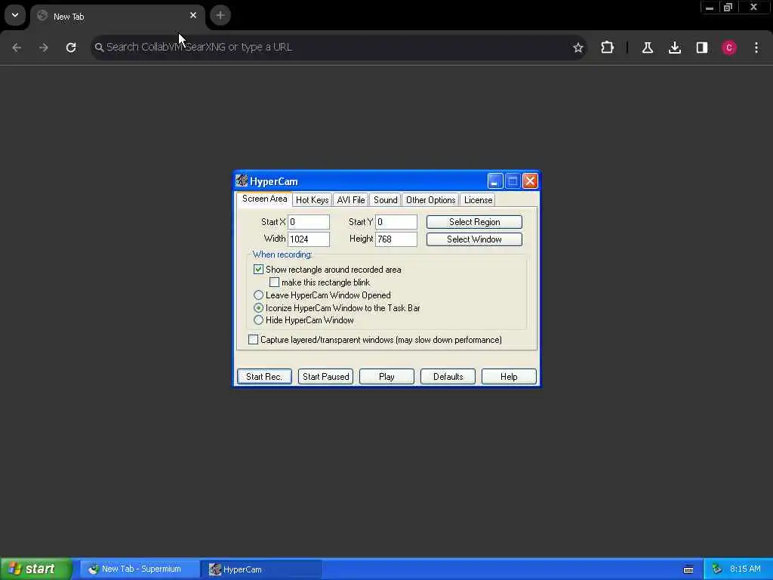Close the HyperCam window
The width and height of the screenshot is (773, 580).
(530, 181)
